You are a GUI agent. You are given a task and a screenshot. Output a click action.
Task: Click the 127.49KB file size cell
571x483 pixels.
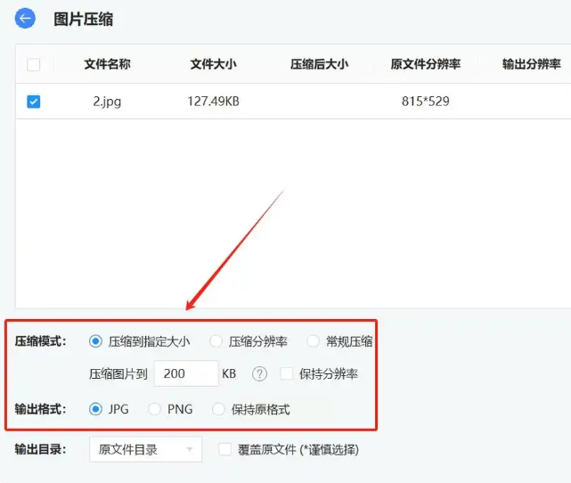coord(214,102)
